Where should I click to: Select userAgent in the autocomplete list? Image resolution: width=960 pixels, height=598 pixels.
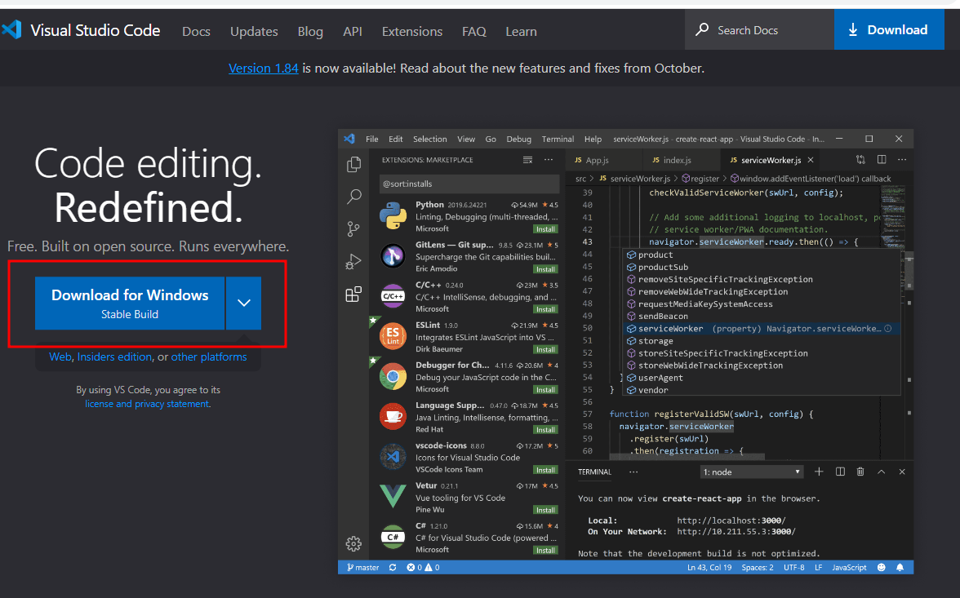tap(762, 378)
